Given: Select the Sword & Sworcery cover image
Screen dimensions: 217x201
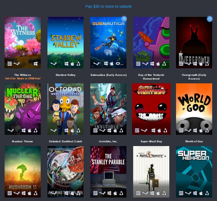Looking at the screenshot, I should pos(151,172).
